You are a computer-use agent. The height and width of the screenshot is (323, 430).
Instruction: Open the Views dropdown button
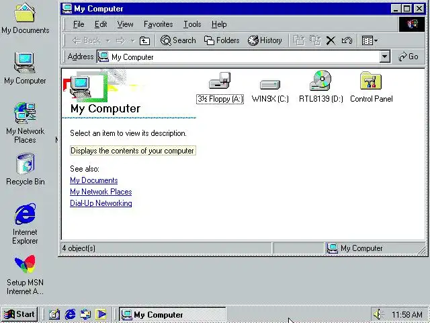pos(370,40)
